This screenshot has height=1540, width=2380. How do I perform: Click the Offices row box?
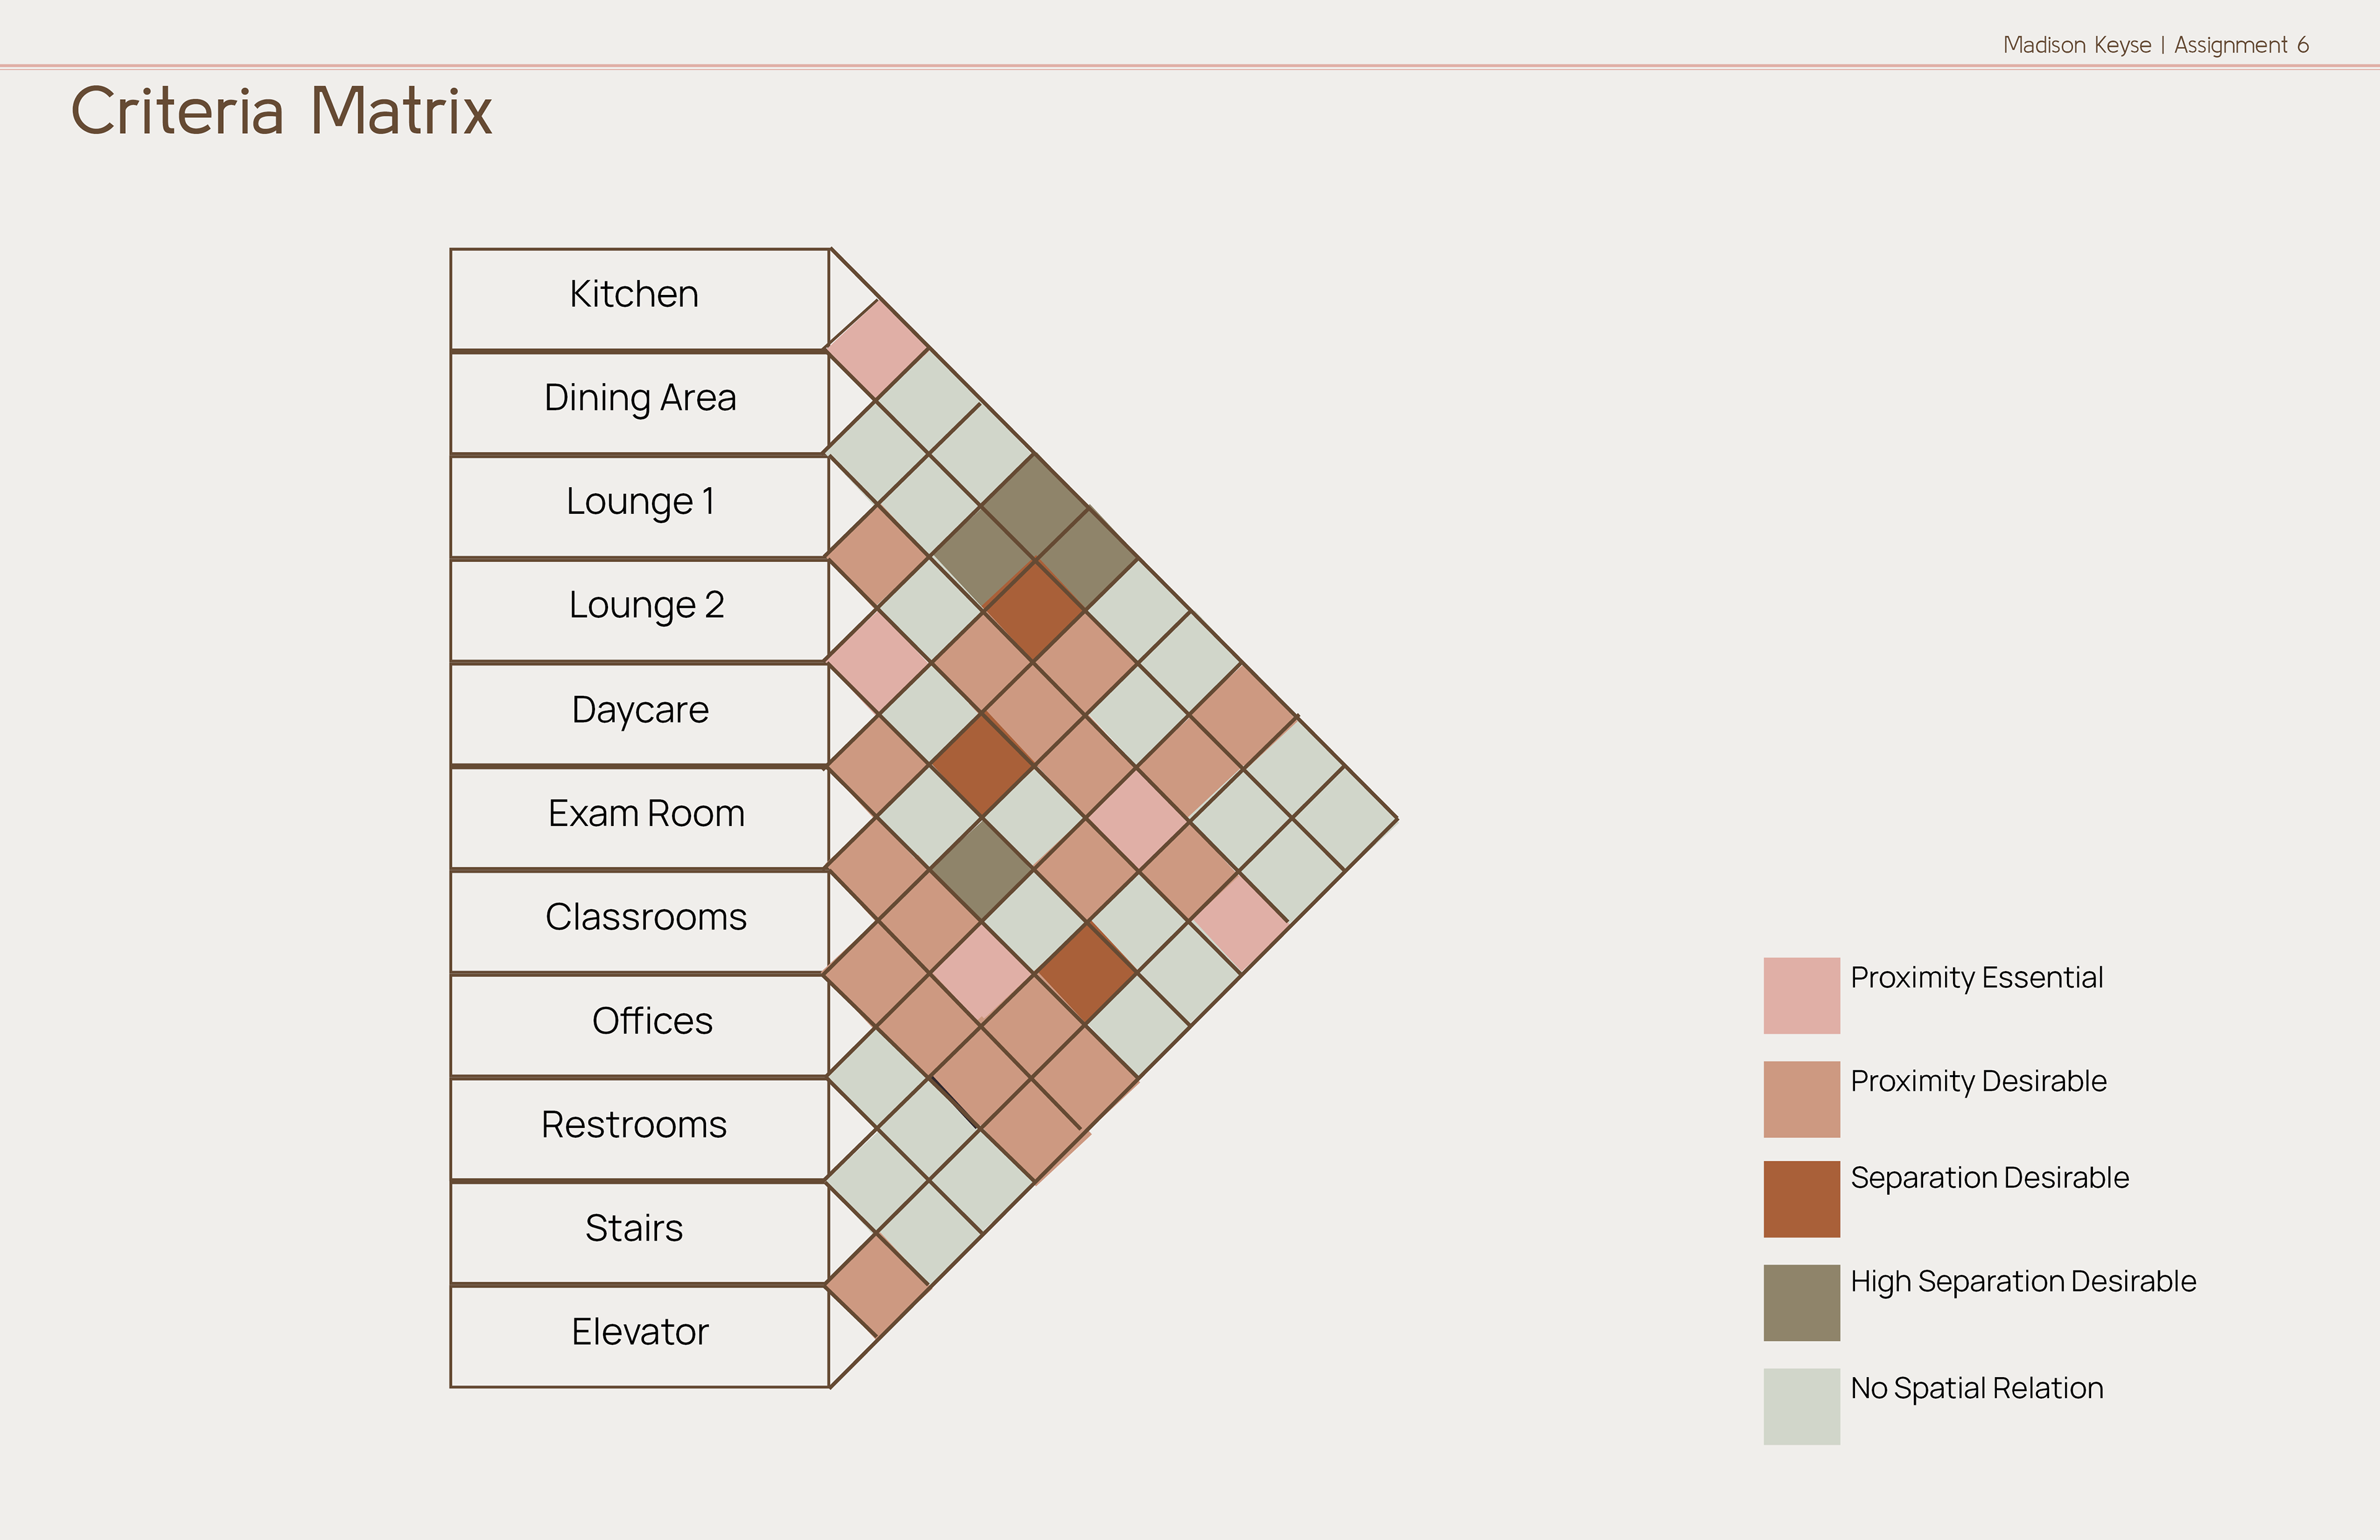pyautogui.click(x=640, y=1026)
